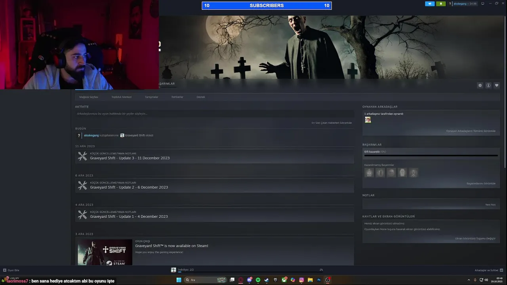Screen dimensions: 507x285
Task: Open Steam from the taskbar
Action: coord(267,280)
